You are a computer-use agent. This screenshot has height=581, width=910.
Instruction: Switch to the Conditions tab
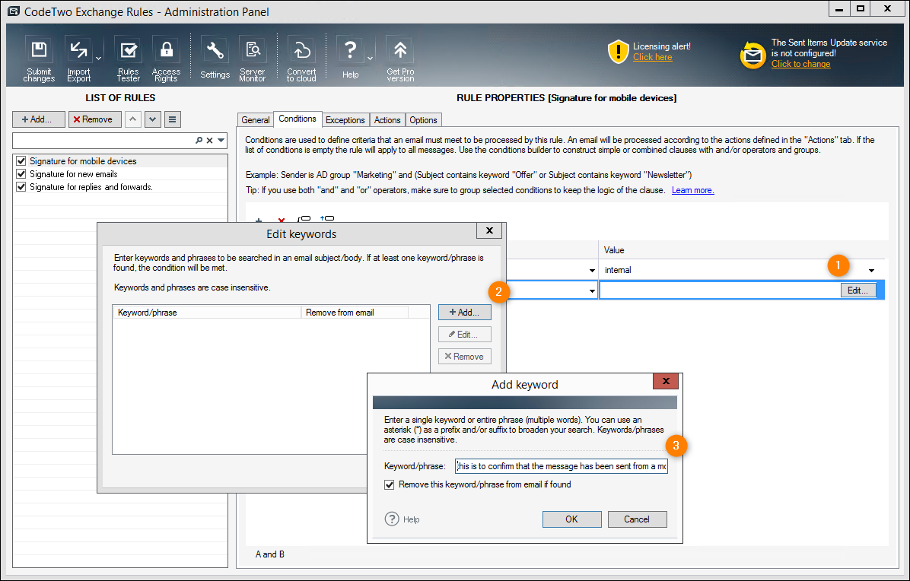[297, 119]
